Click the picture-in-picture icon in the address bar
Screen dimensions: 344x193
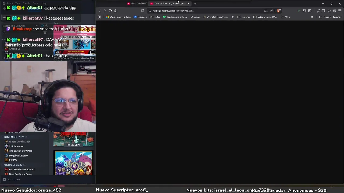[266, 11]
